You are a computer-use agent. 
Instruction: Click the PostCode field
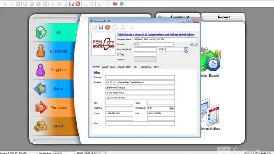click(119, 108)
